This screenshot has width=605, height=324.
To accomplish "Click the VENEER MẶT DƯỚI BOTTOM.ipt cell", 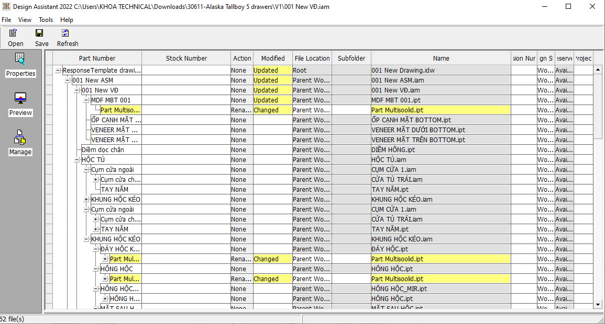I will 441,130.
